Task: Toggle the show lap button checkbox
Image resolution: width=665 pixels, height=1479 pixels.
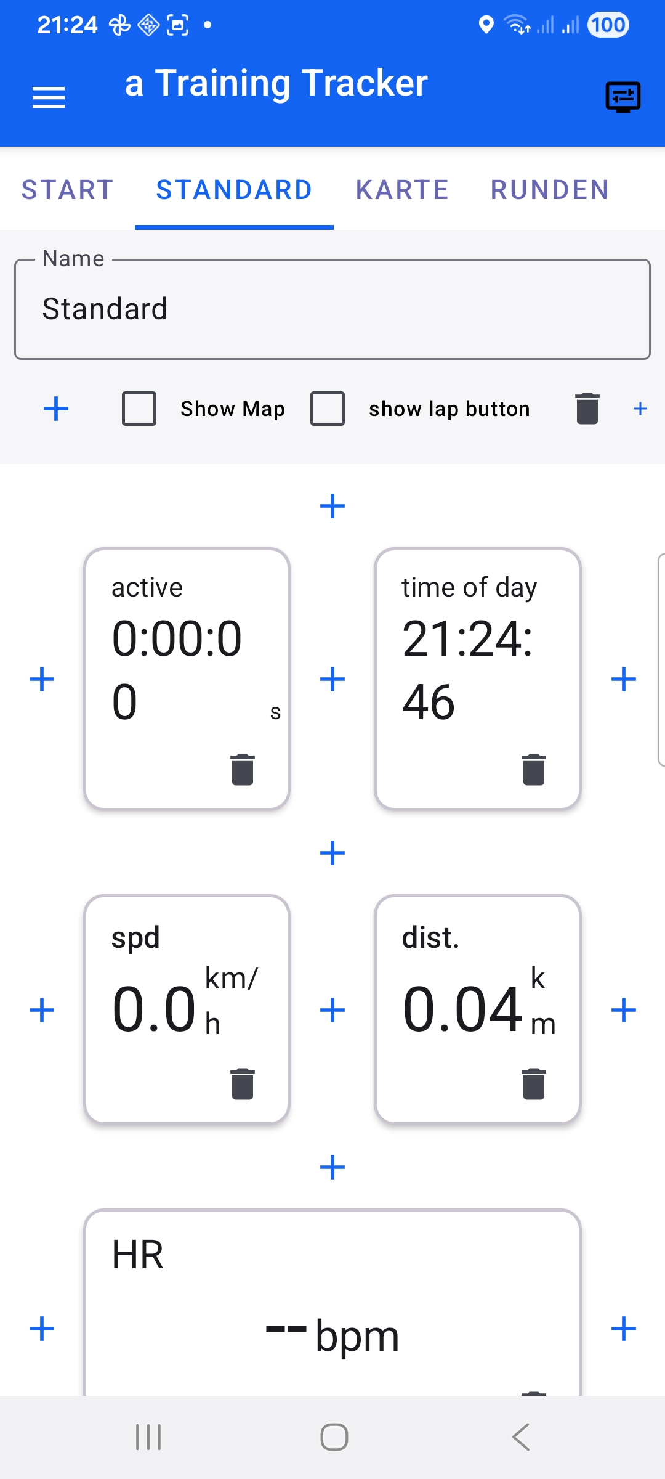Action: [x=328, y=409]
